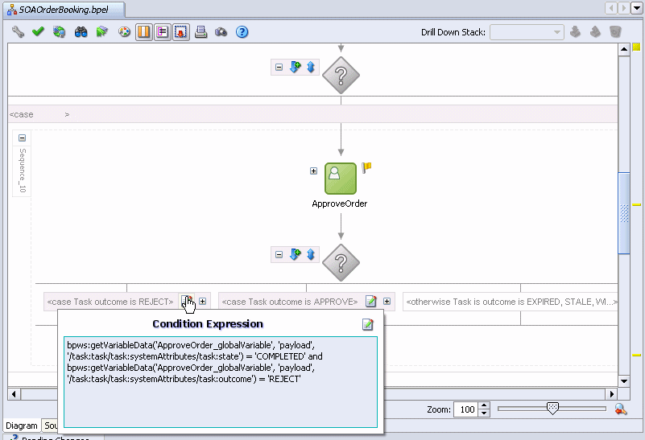Image resolution: width=645 pixels, height=440 pixels.
Task: Click the wrench configuration icon in toolbar
Action: pos(18,31)
